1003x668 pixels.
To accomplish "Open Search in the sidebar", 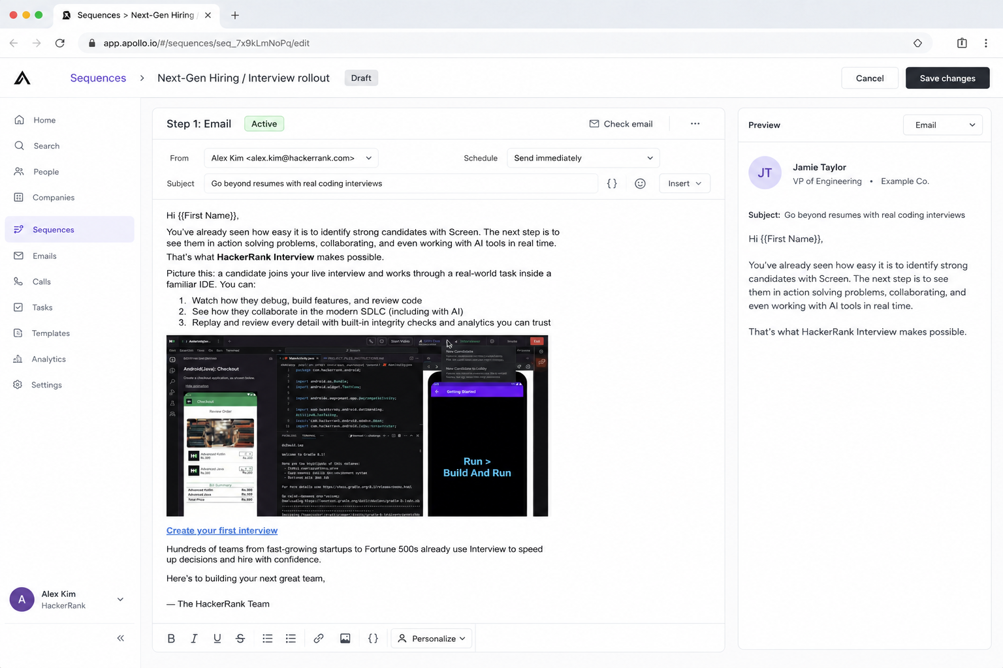I will [69, 146].
